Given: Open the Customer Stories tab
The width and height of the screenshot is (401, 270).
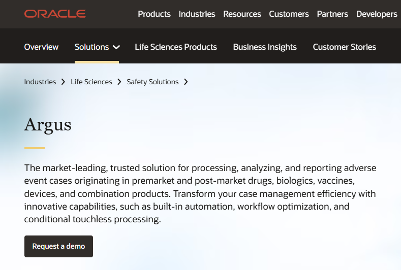Looking at the screenshot, I should [344, 47].
